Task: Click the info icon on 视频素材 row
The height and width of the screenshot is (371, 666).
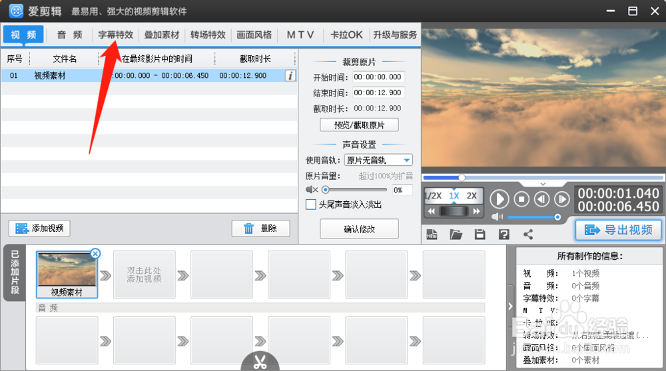Action: point(290,76)
